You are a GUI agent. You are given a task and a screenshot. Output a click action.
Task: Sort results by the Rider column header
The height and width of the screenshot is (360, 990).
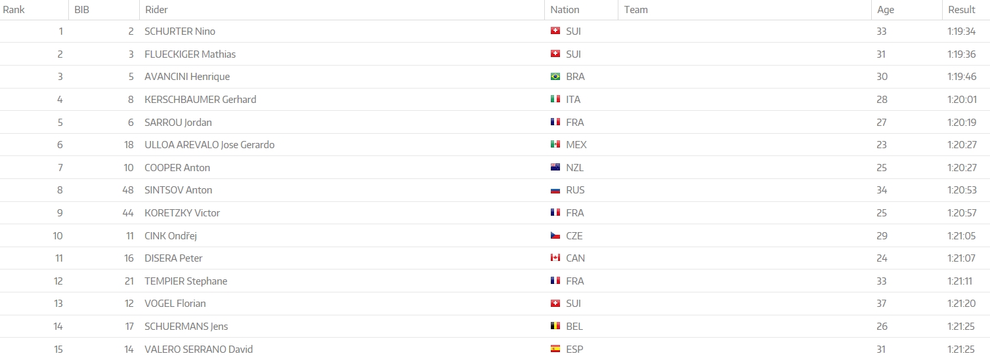click(x=156, y=10)
